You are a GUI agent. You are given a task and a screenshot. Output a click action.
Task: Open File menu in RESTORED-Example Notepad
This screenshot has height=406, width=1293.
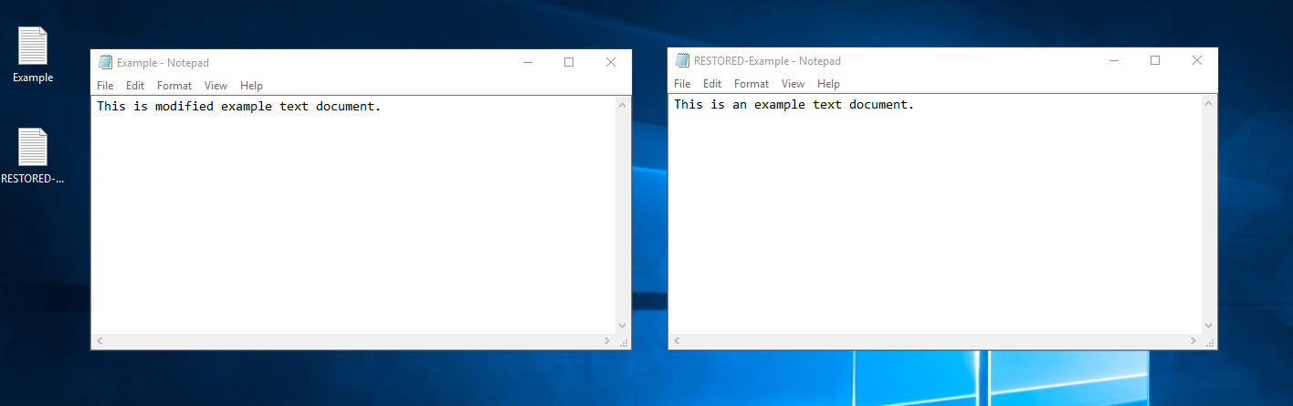click(682, 84)
